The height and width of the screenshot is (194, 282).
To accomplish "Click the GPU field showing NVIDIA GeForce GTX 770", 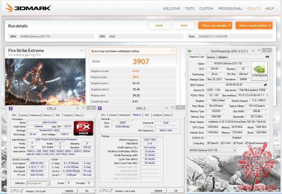I will click(56, 36).
